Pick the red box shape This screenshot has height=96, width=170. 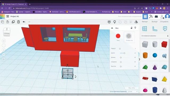pyautogui.click(x=164, y=44)
